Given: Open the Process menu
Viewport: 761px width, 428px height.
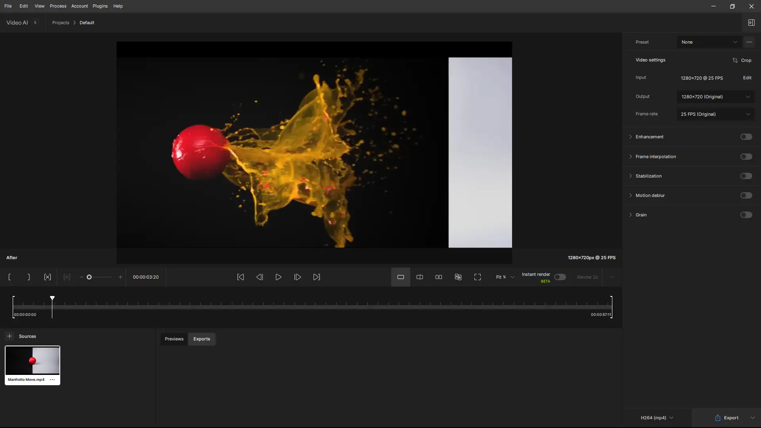Looking at the screenshot, I should pos(58,6).
